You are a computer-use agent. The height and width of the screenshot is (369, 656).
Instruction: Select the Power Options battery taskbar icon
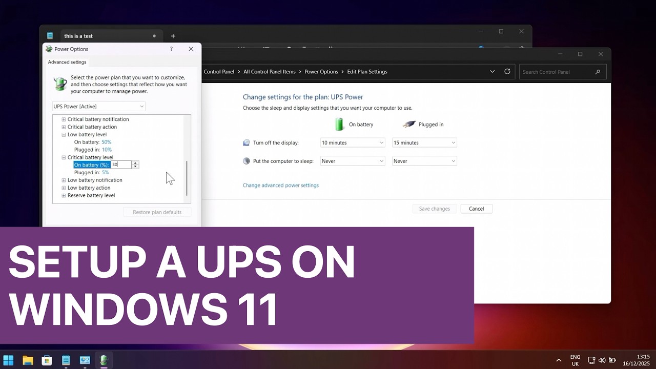click(104, 360)
